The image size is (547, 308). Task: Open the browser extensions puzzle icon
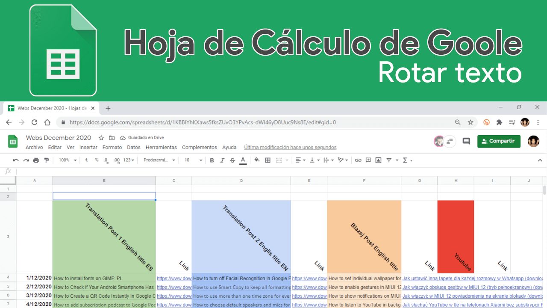[499, 122]
